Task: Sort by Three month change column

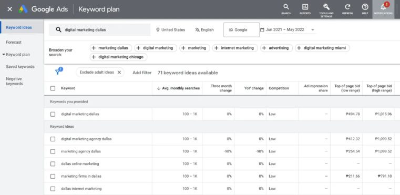Action: point(221,88)
